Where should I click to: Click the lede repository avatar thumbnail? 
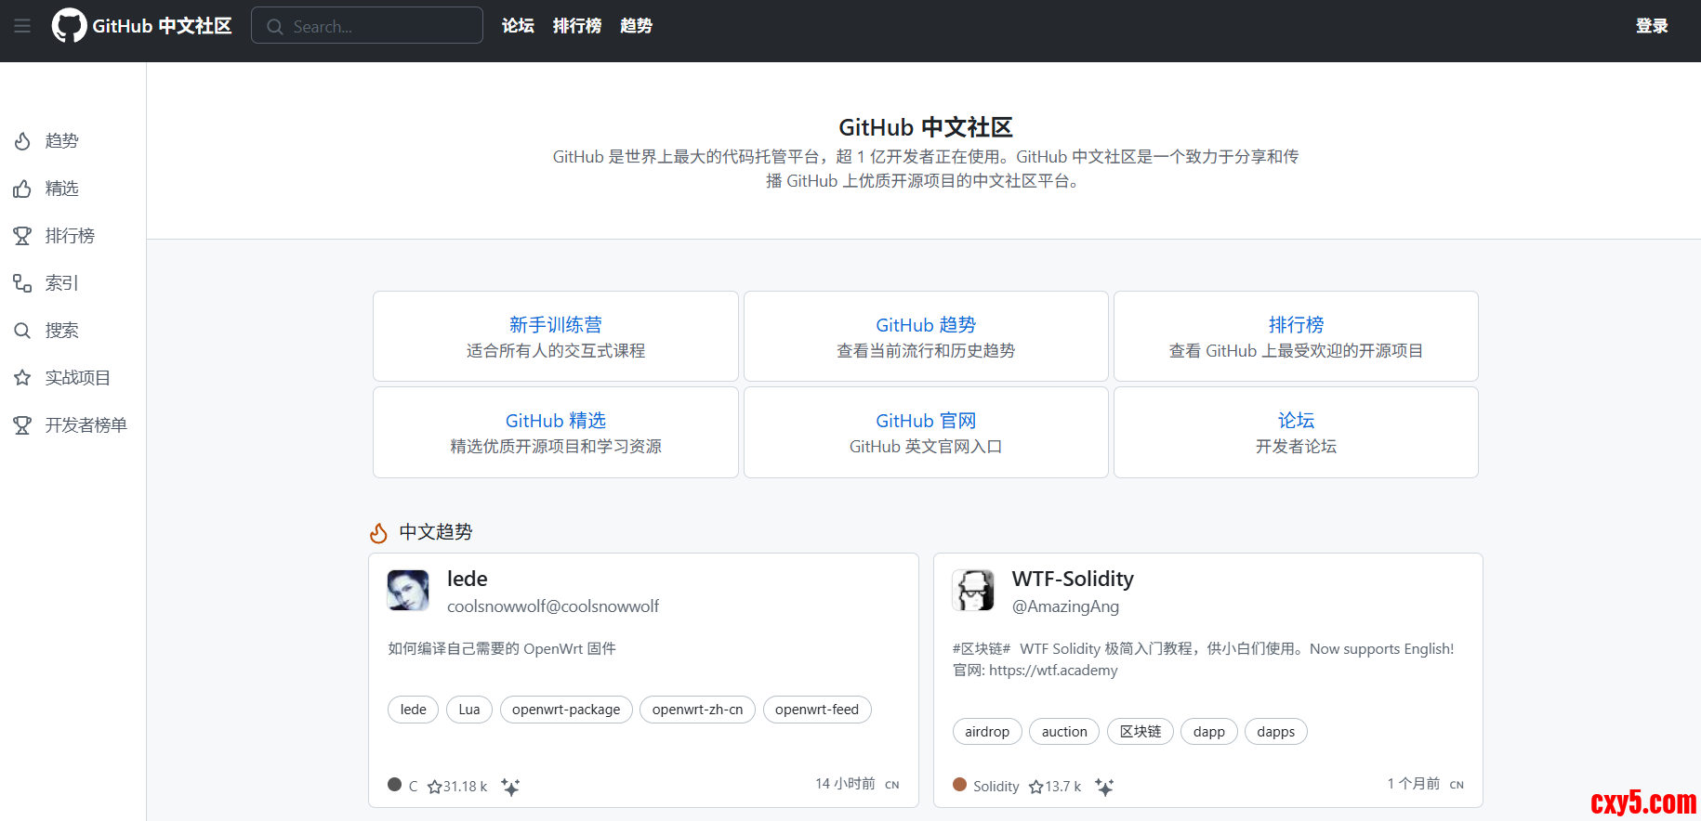tap(408, 591)
